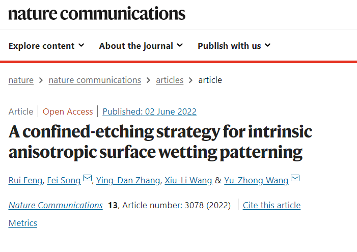
Task: Click the envelope icon after Yu-Zhong Wang
Action: (295, 179)
